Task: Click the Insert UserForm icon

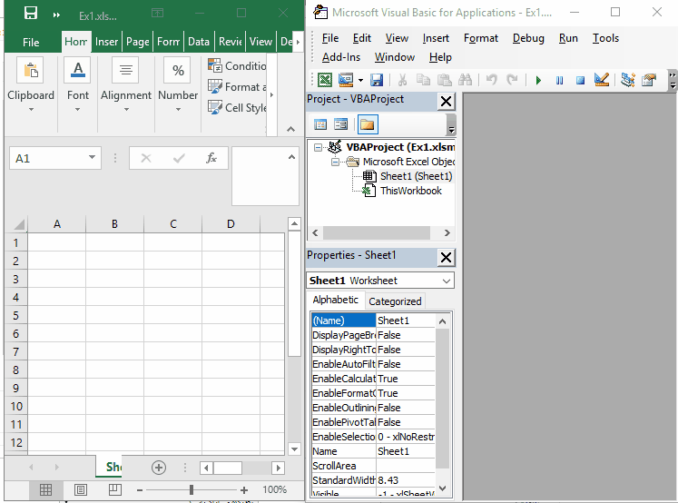Action: coord(346,80)
